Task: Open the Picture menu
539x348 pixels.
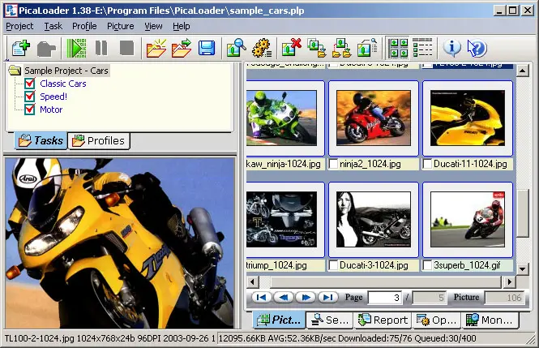Action: click(x=120, y=26)
